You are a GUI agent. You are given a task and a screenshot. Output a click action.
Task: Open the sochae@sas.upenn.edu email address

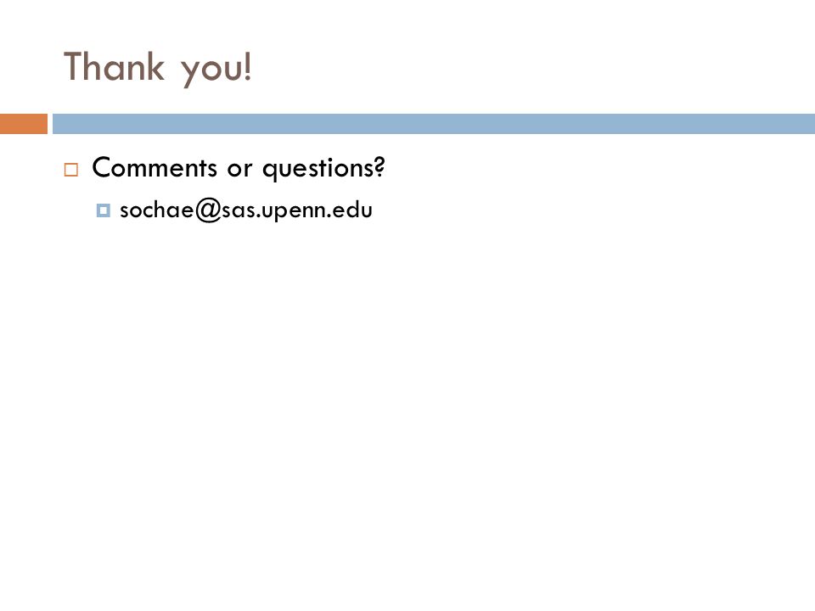pyautogui.click(x=246, y=210)
